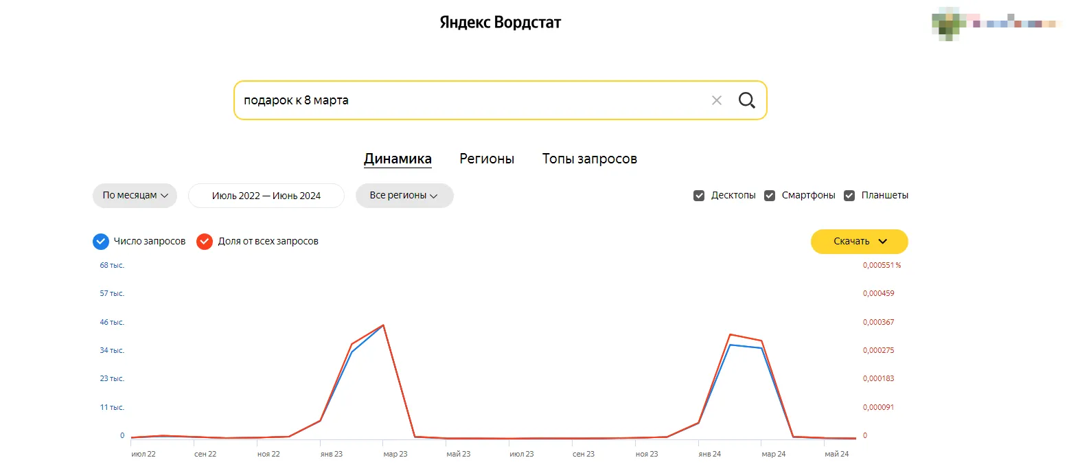Open the По месяцам grouping dropdown
1069x471 pixels.
pos(135,196)
